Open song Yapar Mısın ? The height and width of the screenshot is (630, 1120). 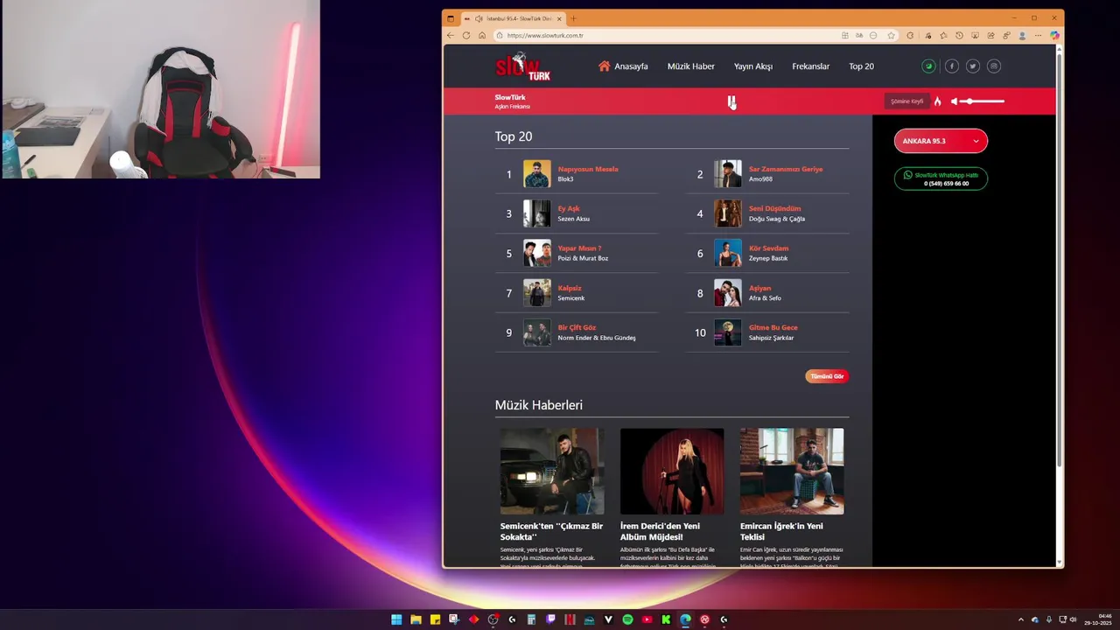point(579,248)
